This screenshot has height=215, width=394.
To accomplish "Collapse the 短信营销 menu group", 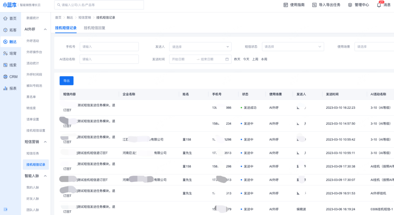I will (45, 142).
